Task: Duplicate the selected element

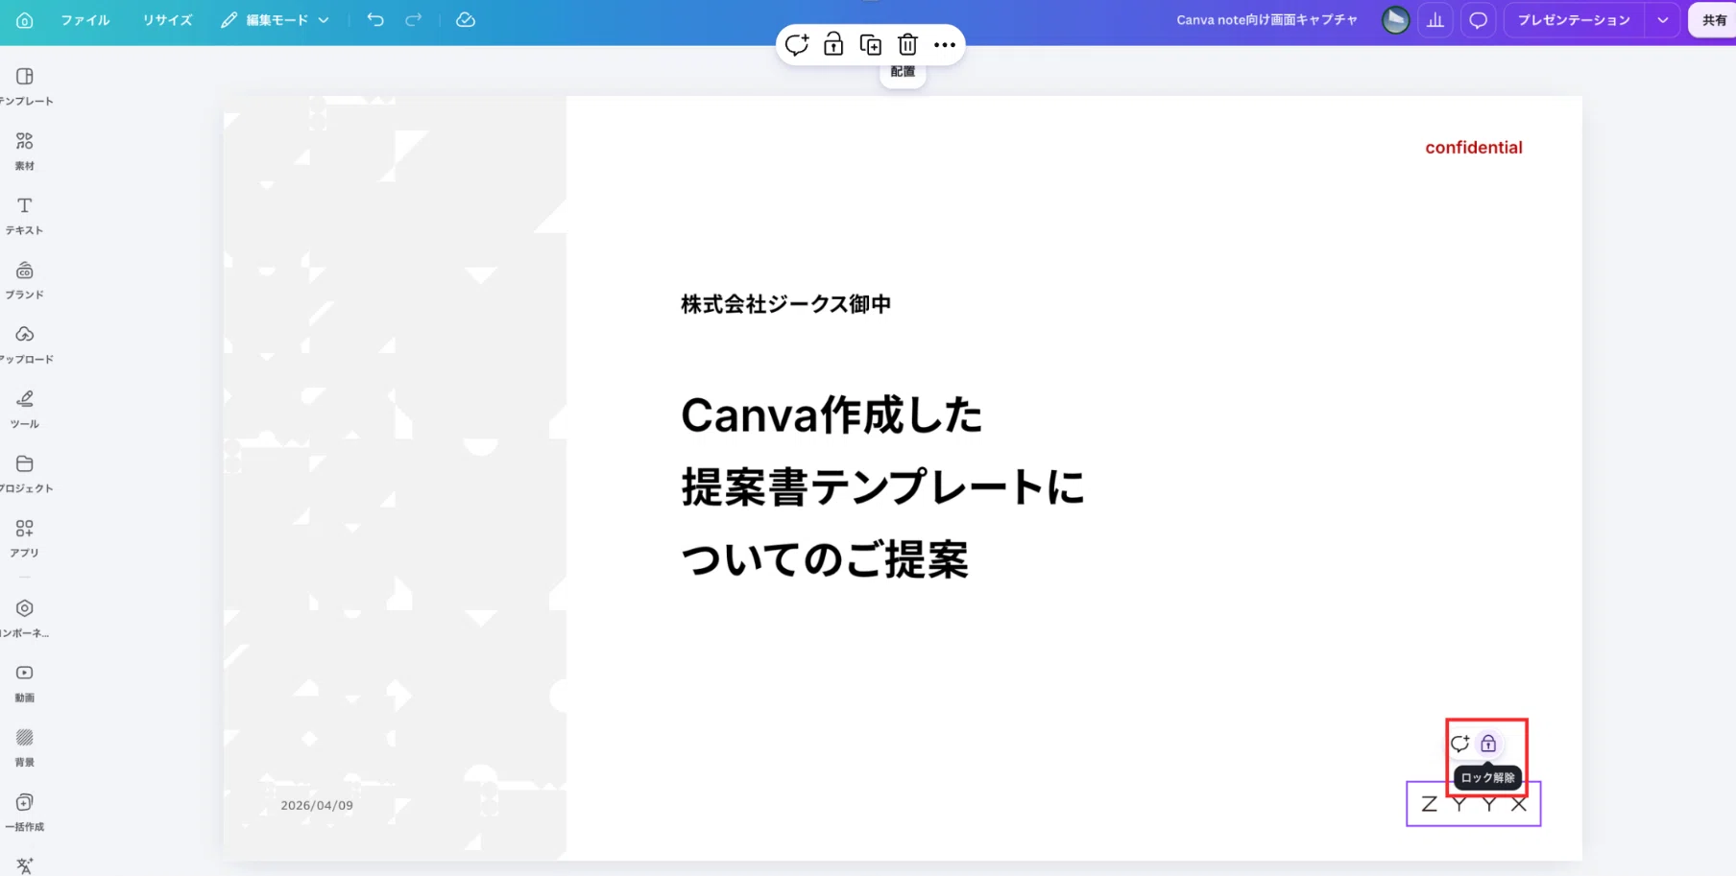Action: pos(871,45)
